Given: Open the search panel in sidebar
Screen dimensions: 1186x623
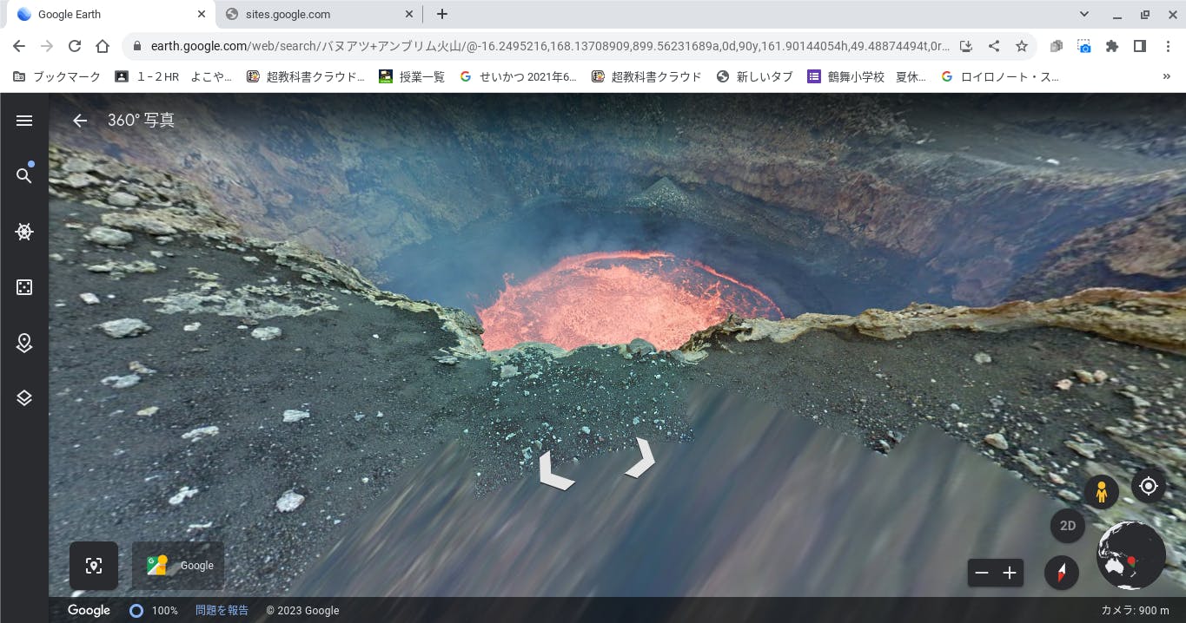Looking at the screenshot, I should click(x=24, y=176).
